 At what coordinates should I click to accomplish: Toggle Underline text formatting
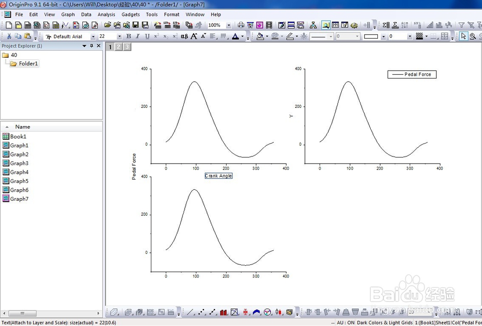point(147,36)
